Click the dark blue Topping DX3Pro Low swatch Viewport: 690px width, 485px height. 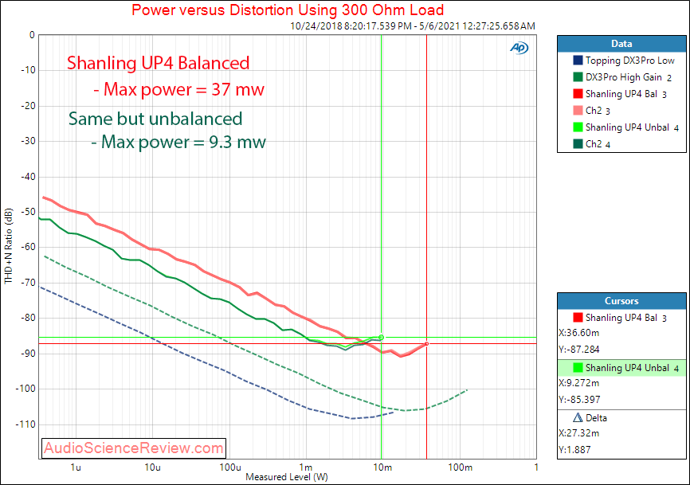578,61
